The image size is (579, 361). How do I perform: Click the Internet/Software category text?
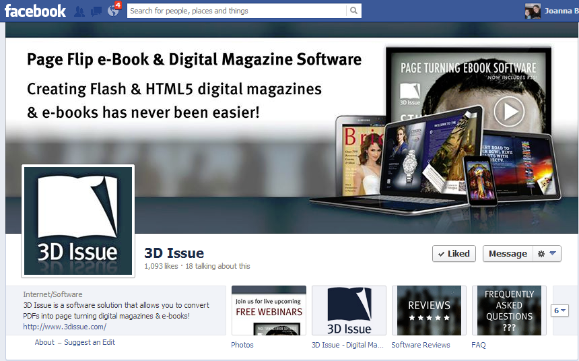(53, 294)
